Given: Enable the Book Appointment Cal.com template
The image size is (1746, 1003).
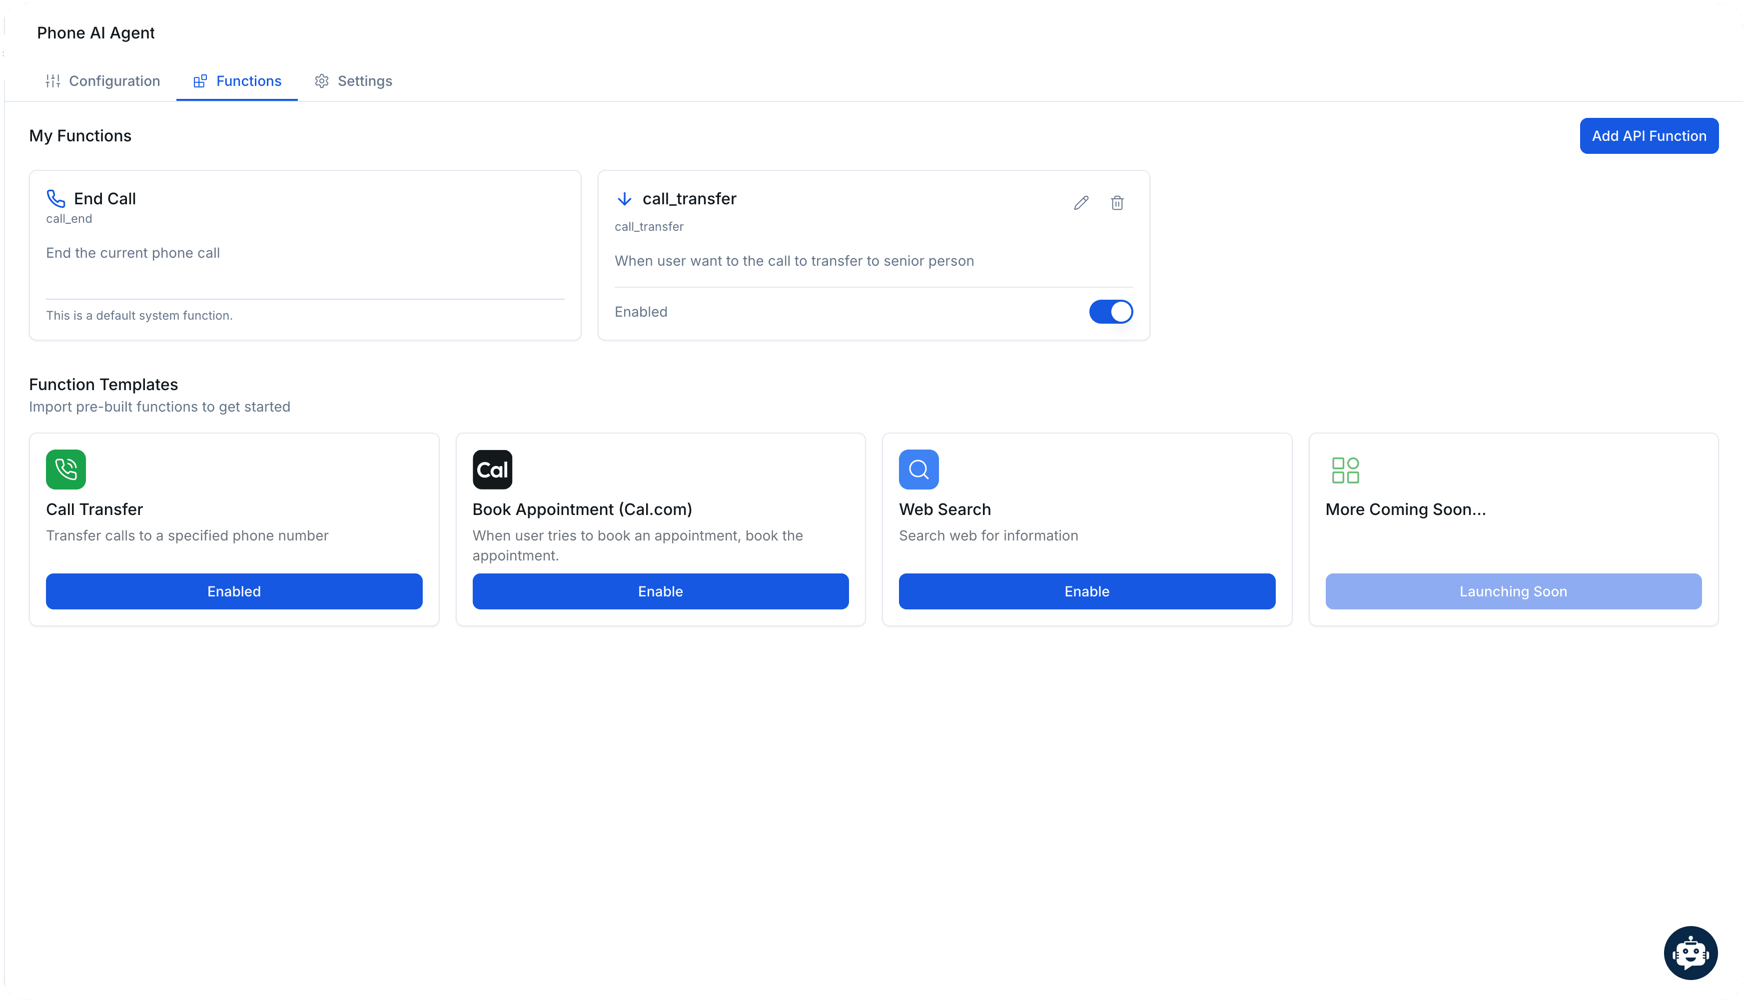Looking at the screenshot, I should pyautogui.click(x=660, y=591).
